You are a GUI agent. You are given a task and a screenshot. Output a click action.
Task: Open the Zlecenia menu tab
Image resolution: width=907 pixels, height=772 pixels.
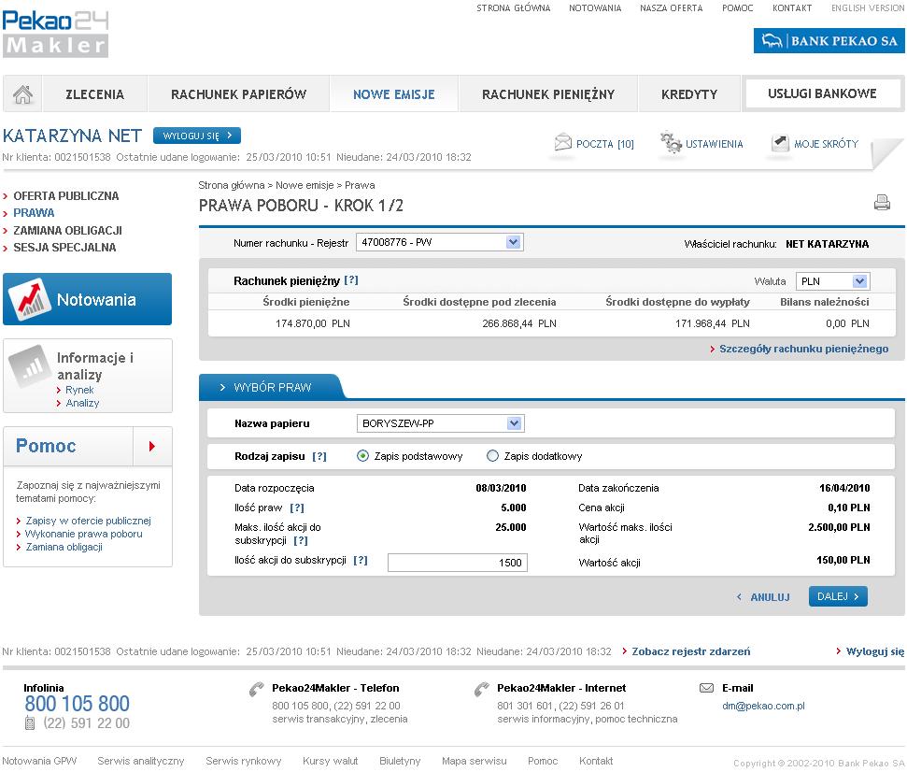point(95,93)
